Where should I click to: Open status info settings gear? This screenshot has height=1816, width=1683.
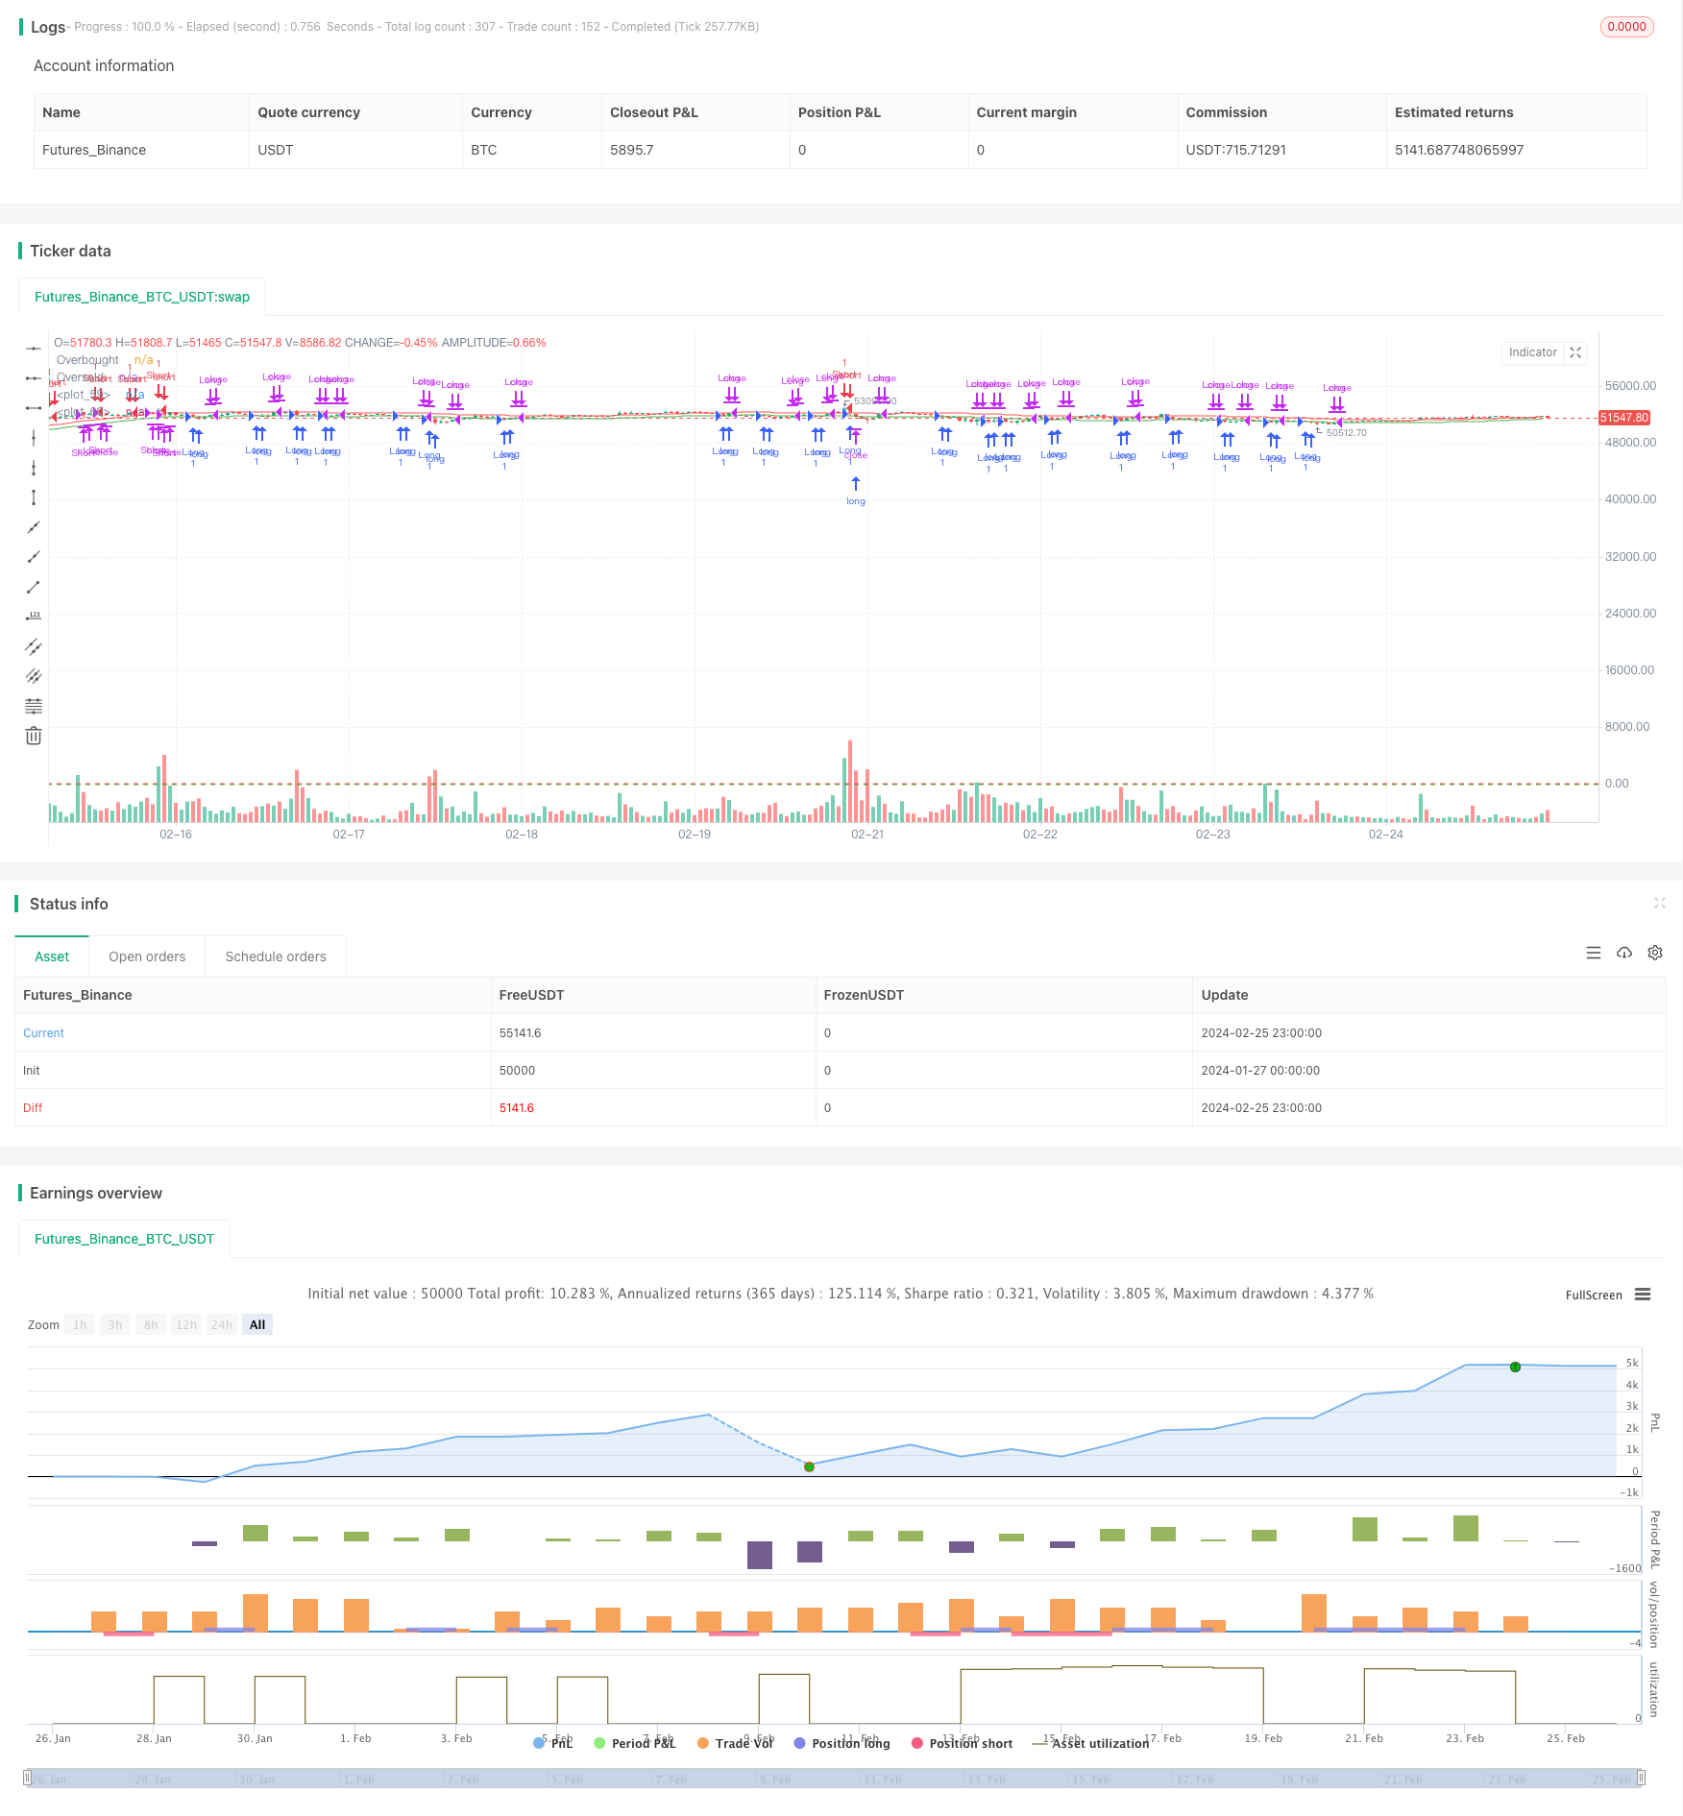tap(1655, 953)
